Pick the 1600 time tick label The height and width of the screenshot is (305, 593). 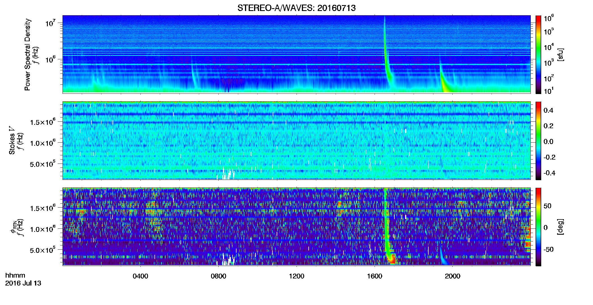375,276
